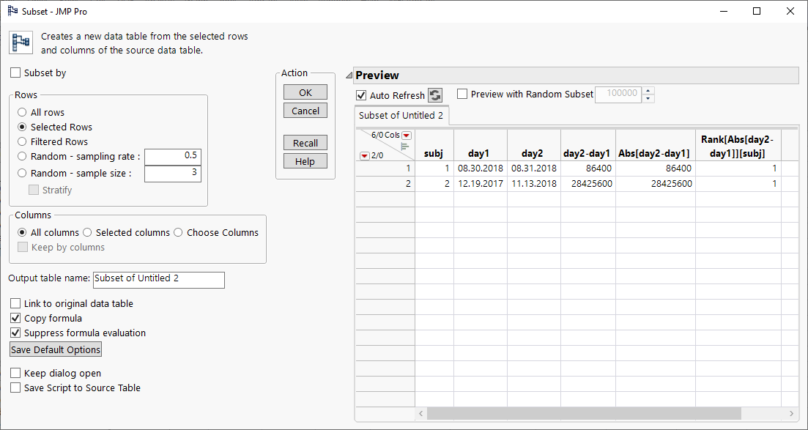Enable the Subset by checkbox
This screenshot has width=808, height=430.
coord(15,73)
